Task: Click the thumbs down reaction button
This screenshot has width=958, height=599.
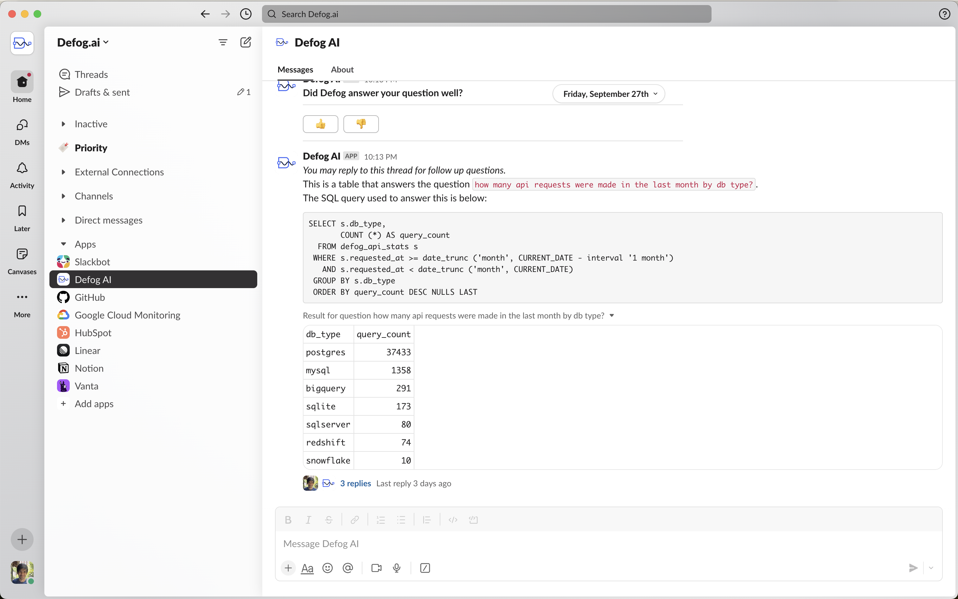Action: [x=360, y=124]
